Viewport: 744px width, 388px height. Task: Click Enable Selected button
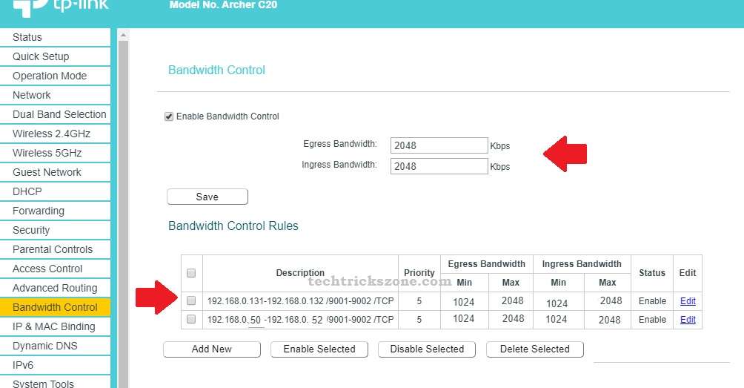(x=319, y=349)
